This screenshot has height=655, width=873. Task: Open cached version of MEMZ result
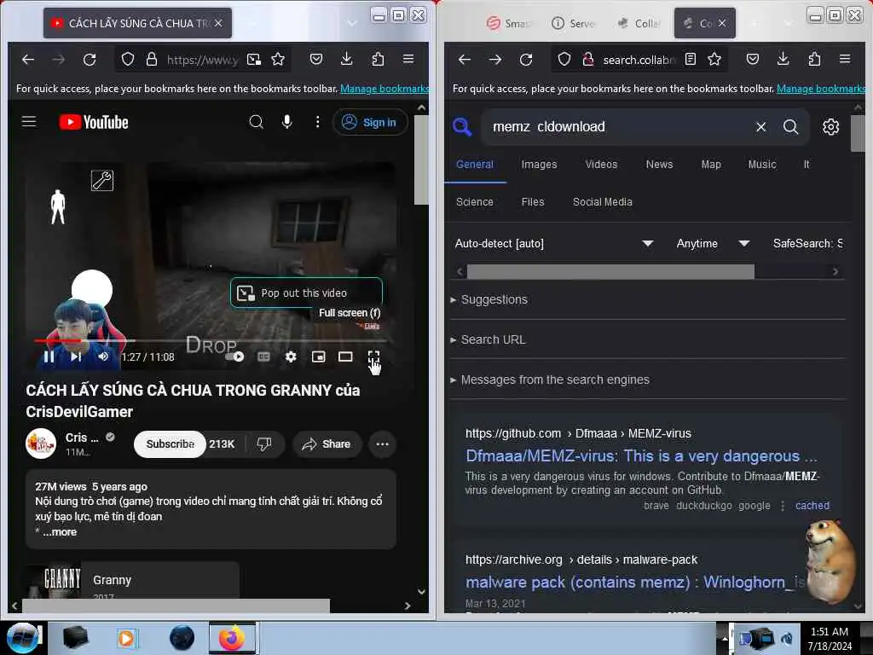[812, 505]
